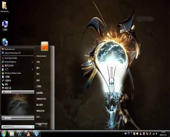Select 运行... in Start menu right pane
The width and height of the screenshot is (170, 137).
tap(38, 117)
